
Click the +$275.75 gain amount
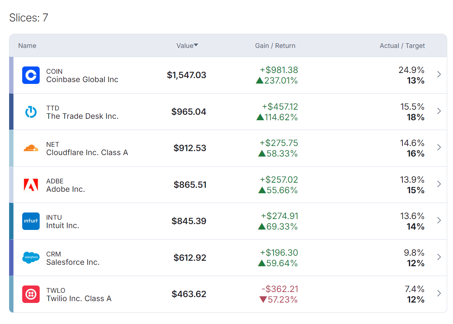(279, 143)
